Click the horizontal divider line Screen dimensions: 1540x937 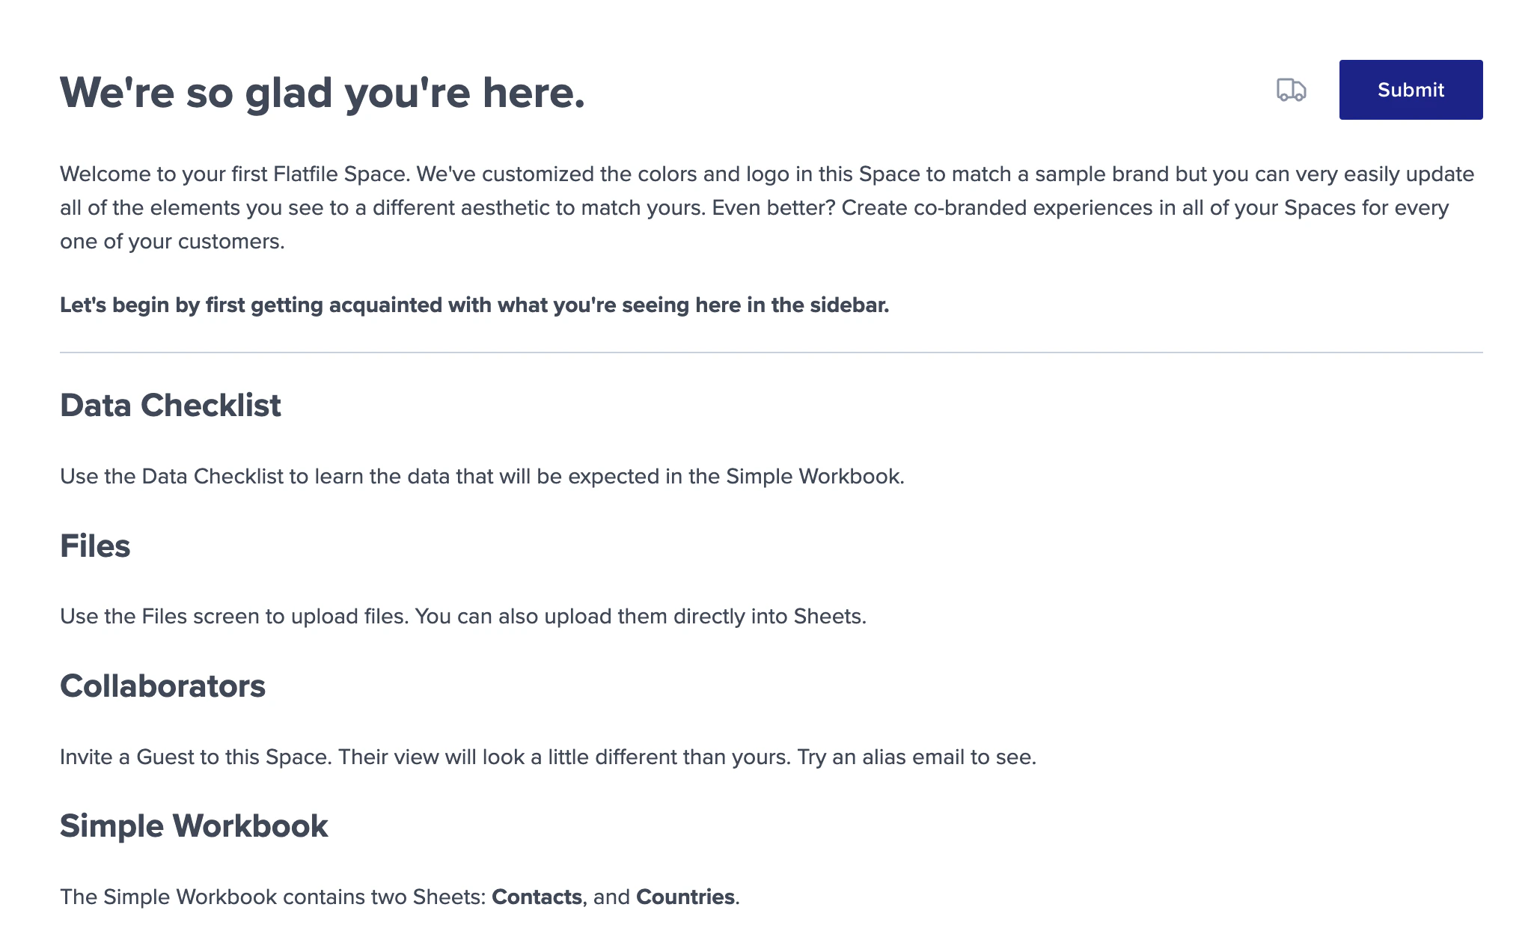point(771,352)
